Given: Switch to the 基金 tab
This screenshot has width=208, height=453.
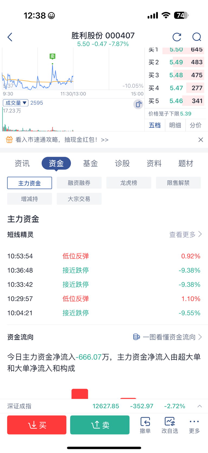Looking at the screenshot, I should 90,163.
